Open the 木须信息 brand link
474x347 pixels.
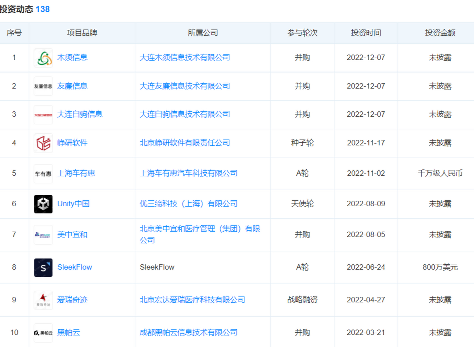[x=72, y=57]
